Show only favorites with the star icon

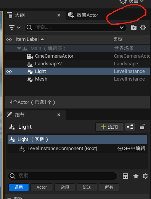pyautogui.click(x=136, y=176)
